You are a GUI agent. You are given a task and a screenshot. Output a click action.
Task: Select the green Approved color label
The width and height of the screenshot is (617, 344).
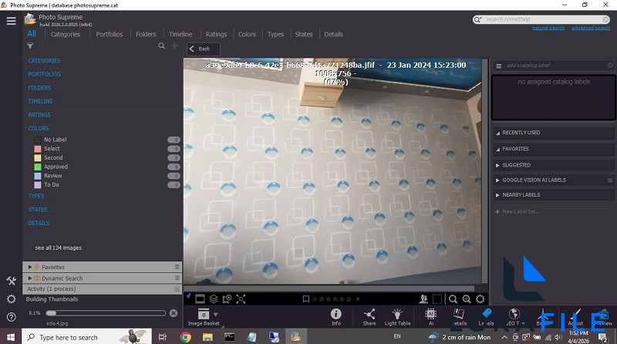[56, 167]
